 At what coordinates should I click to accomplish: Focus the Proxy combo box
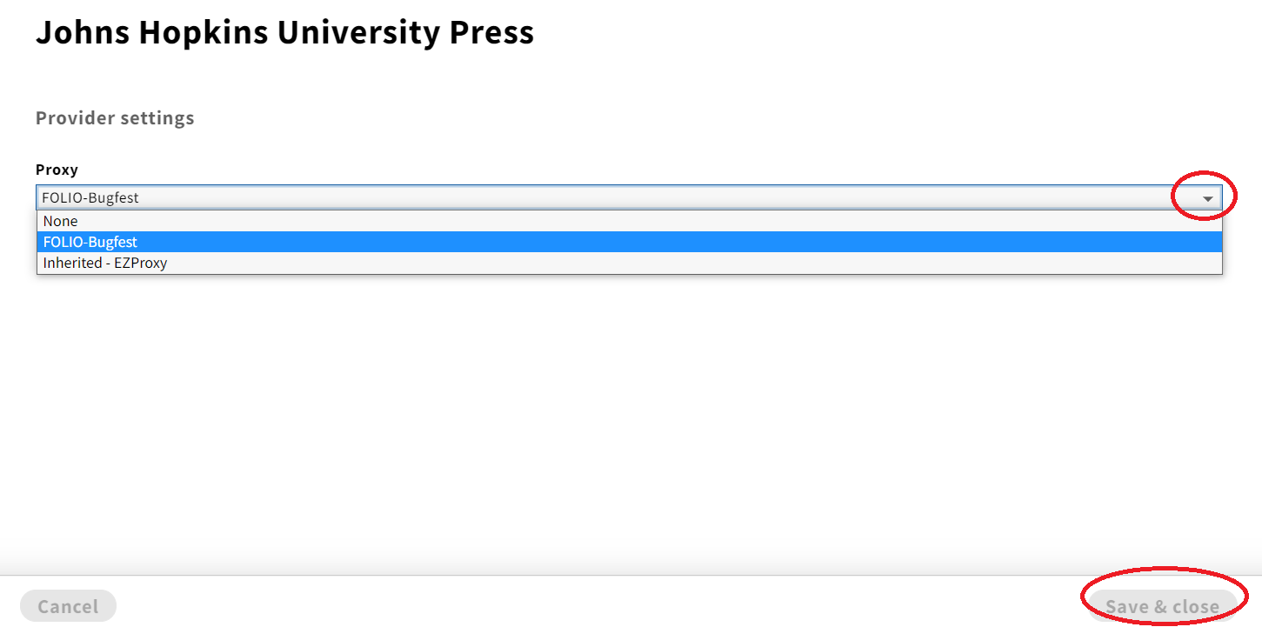click(630, 197)
